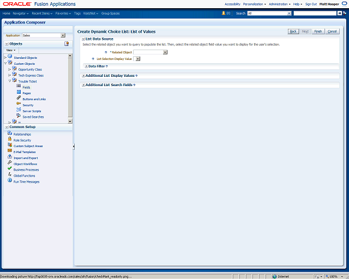Open the Watchlist menu
This screenshot has height=279, width=349.
pos(91,13)
